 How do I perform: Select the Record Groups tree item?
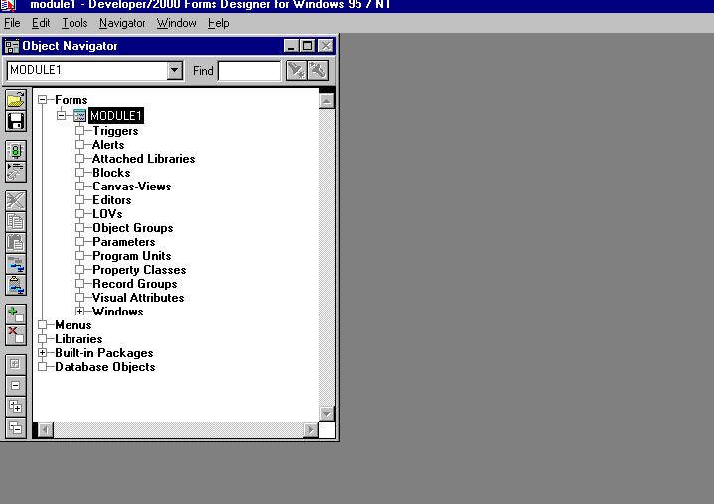point(134,284)
